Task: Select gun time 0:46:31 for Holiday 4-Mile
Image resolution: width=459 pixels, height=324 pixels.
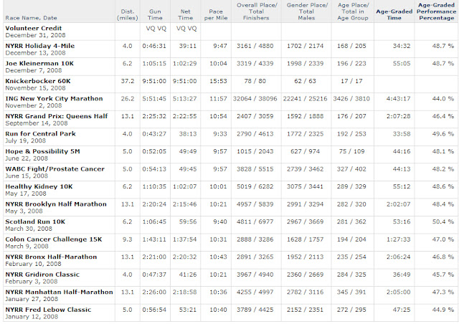Action: coord(154,46)
